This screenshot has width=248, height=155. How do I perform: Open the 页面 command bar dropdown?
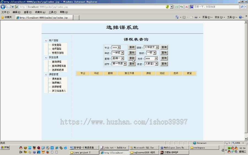pyautogui.click(x=207, y=17)
